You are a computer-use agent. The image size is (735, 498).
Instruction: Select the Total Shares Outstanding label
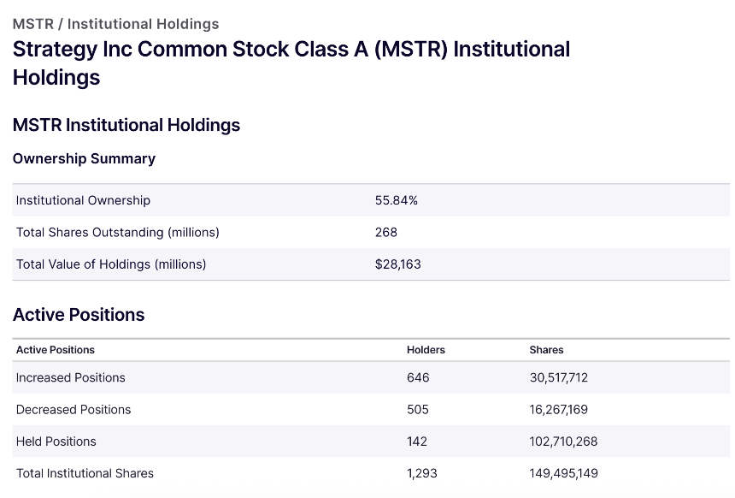[117, 232]
